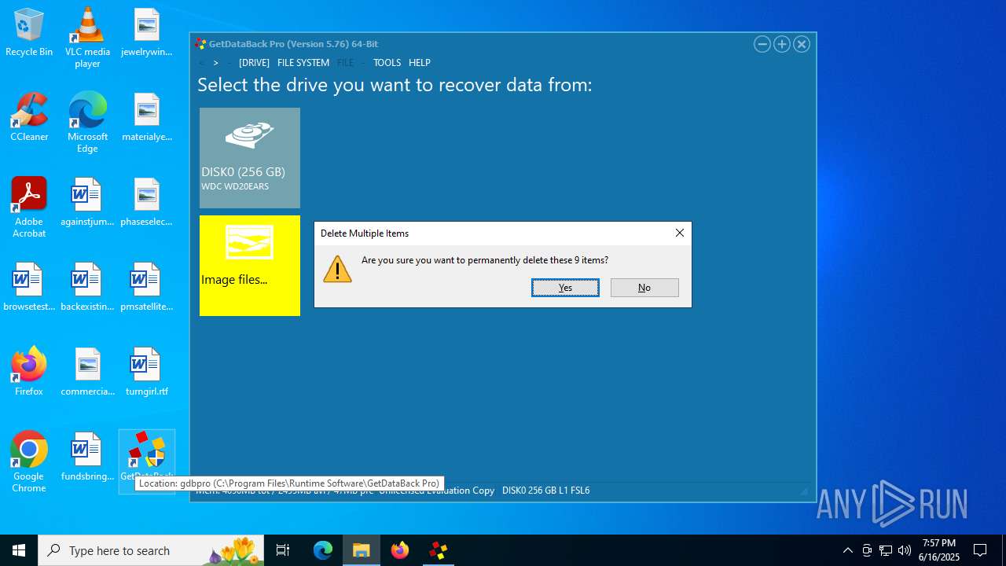Go forward with the > navigation arrow
Screen dimensions: 1006x566
[216, 63]
